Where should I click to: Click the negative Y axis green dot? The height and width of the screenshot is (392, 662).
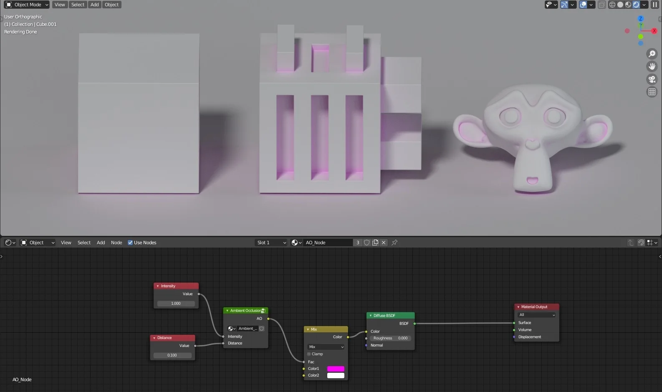(641, 37)
